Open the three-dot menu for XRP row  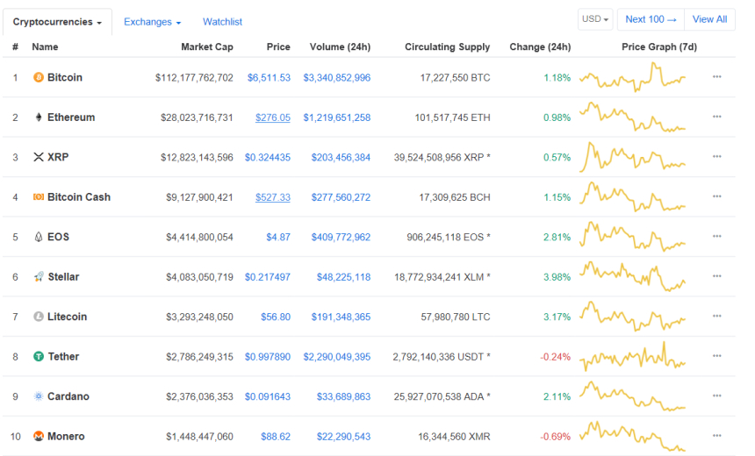coord(717,157)
